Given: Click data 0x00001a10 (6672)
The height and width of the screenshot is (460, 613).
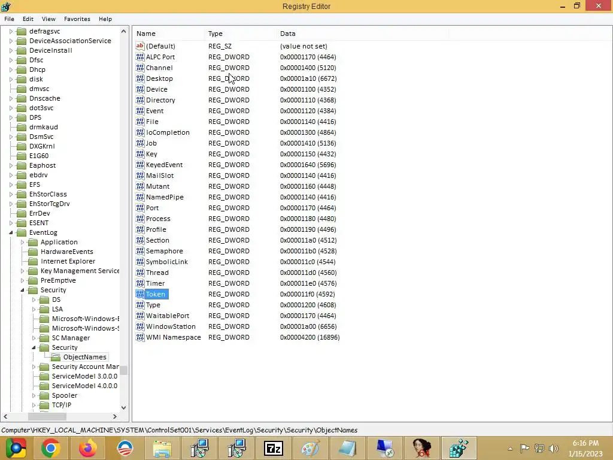Looking at the screenshot, I should [x=308, y=78].
